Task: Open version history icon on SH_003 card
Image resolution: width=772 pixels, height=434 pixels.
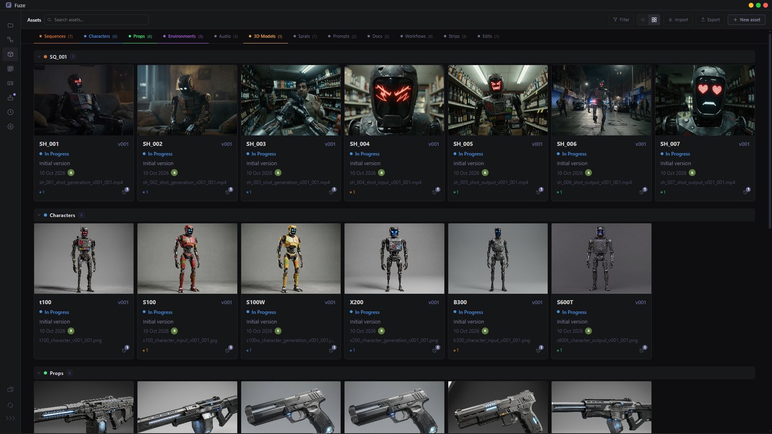Action: [332, 191]
